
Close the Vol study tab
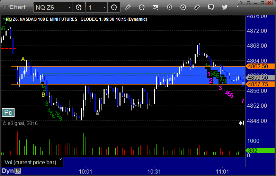click(x=61, y=159)
